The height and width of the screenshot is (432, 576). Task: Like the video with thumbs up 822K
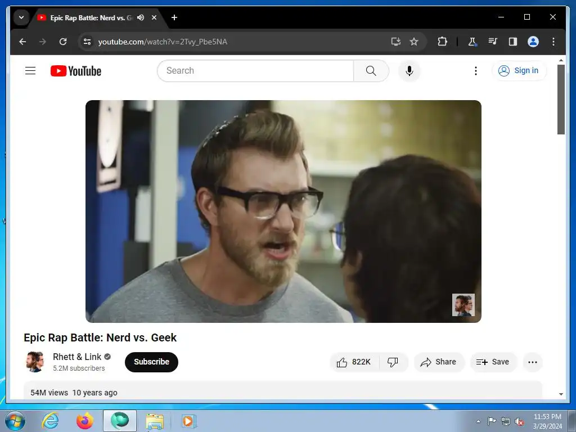coord(354,362)
